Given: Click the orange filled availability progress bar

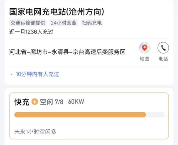Looking at the screenshot, I should coord(80,115).
